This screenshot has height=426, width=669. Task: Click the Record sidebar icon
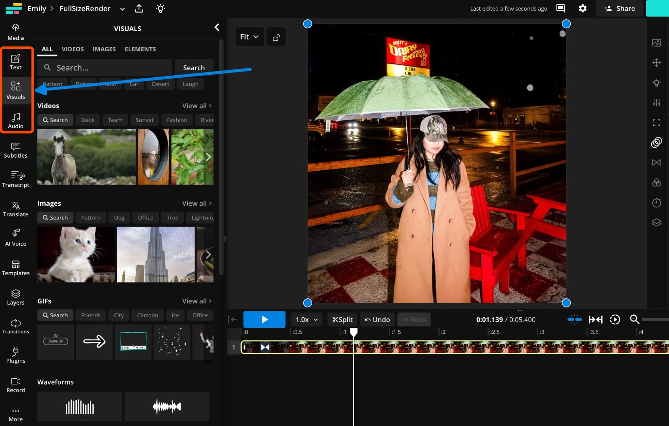(16, 385)
